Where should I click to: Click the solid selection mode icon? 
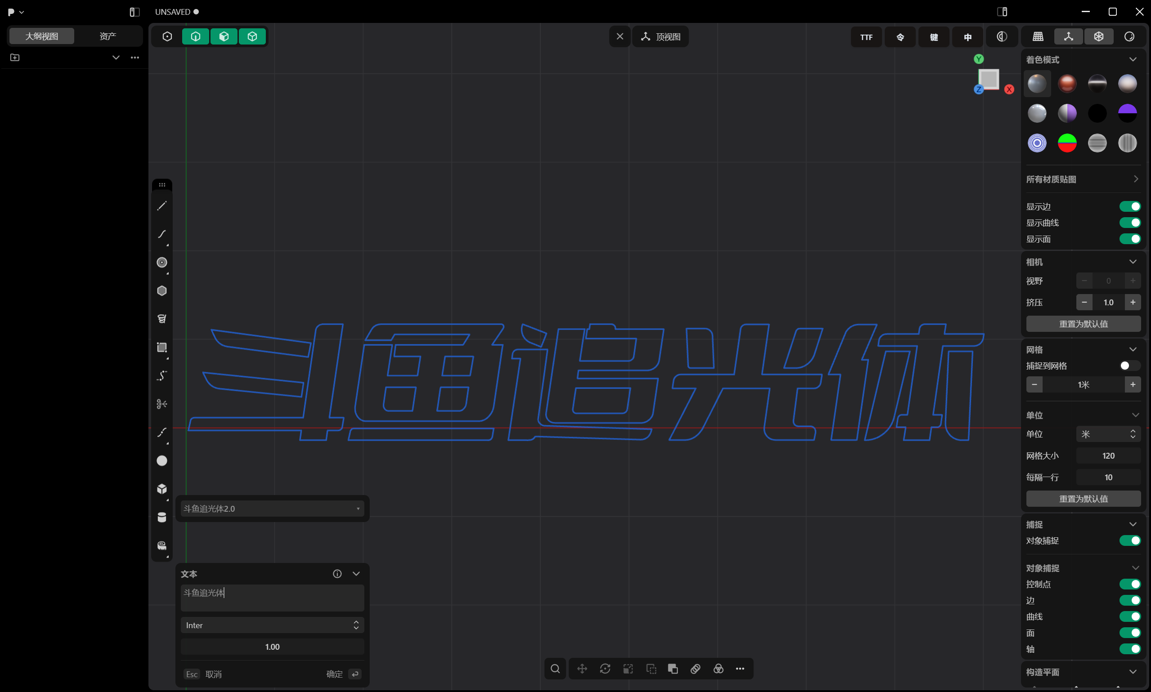252,36
